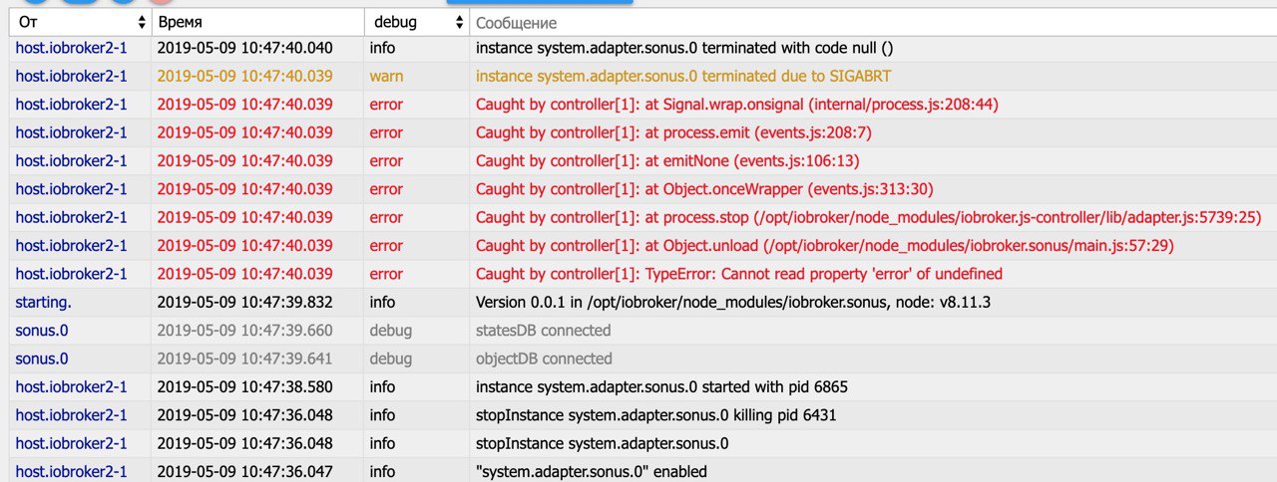Click the timestamp 10:47:39.832 cell
This screenshot has width=1277, height=482.
pyautogui.click(x=244, y=302)
